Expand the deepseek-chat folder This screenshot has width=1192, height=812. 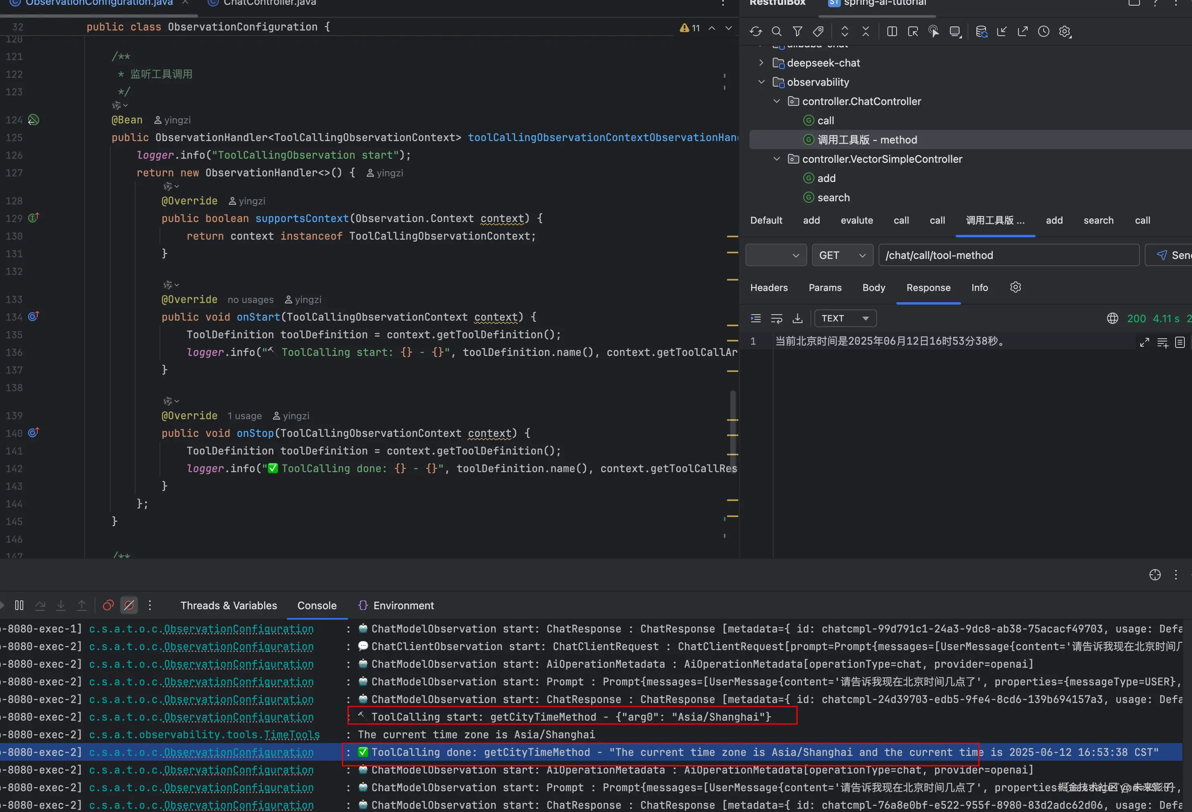pos(761,63)
